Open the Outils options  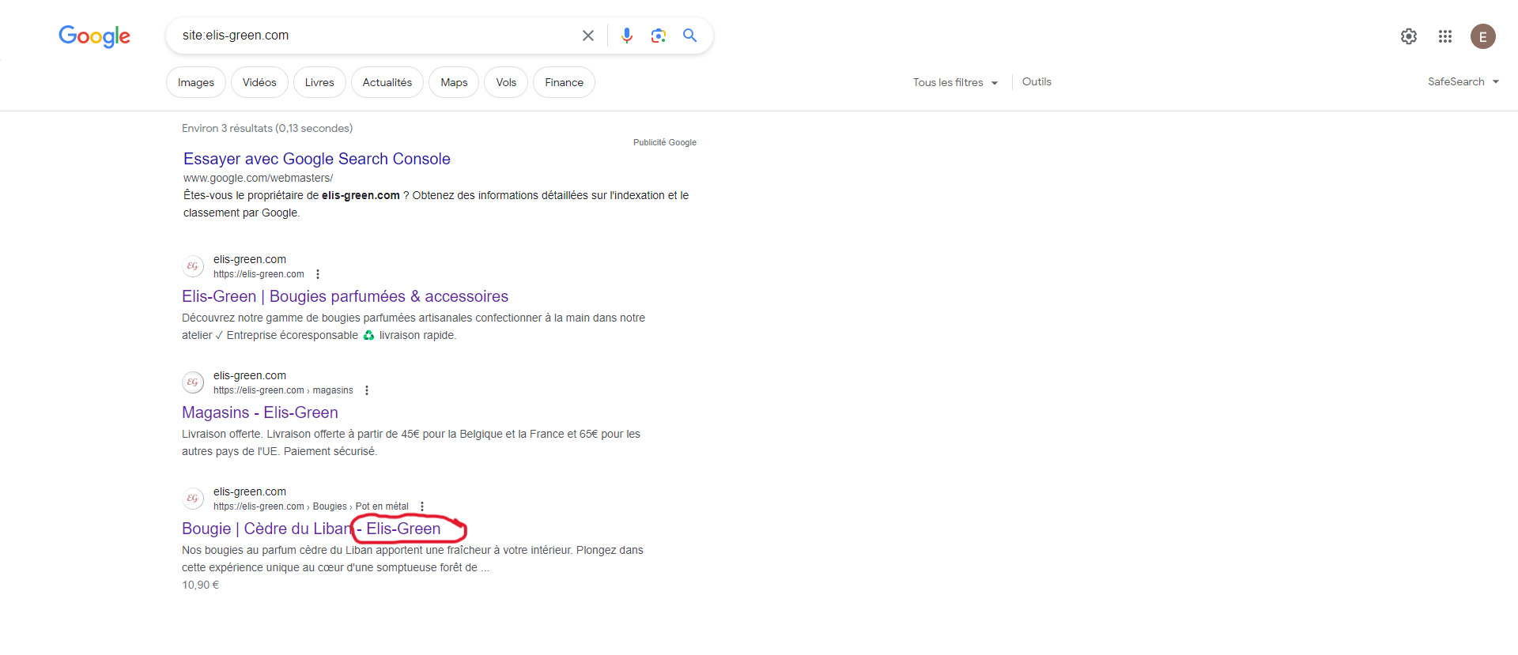pyautogui.click(x=1037, y=81)
